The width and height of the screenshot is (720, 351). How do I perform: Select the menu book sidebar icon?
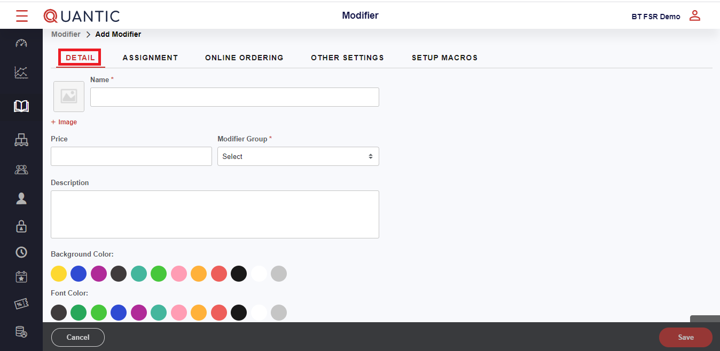click(21, 106)
